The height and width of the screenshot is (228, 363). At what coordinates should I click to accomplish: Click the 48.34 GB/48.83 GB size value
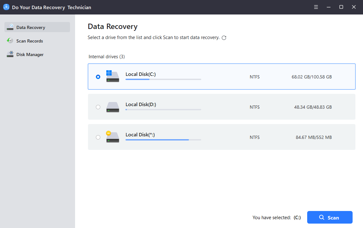313,107
